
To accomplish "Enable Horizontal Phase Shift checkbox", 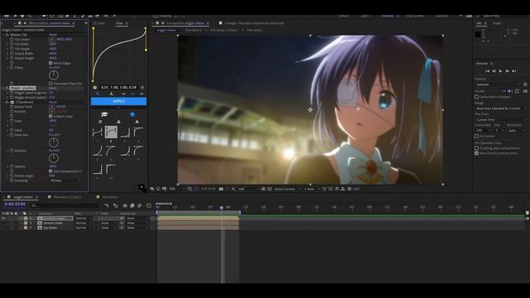I will coord(51,84).
